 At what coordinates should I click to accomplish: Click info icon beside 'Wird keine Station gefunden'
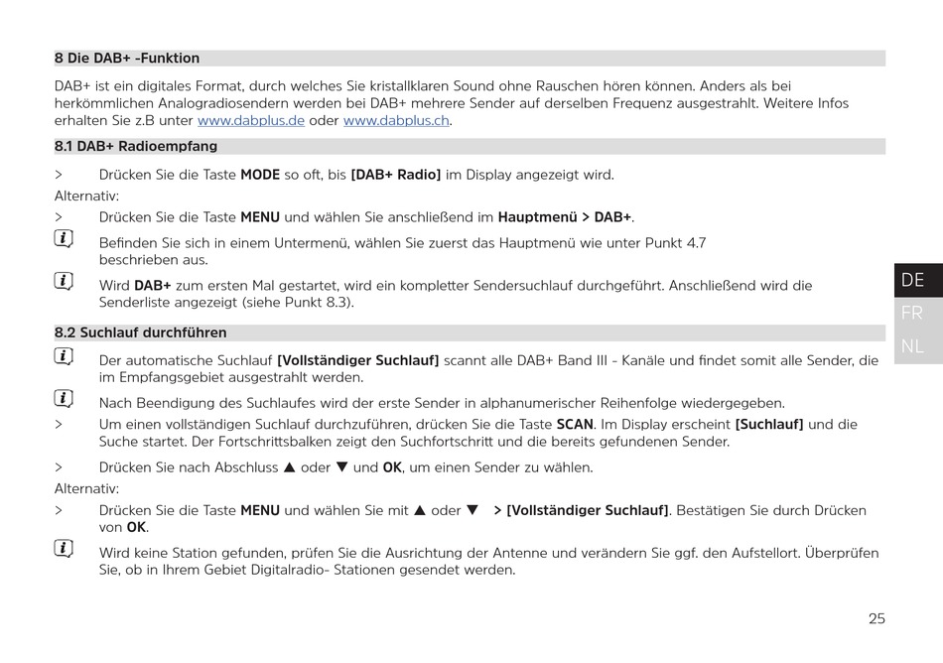pyautogui.click(x=64, y=548)
